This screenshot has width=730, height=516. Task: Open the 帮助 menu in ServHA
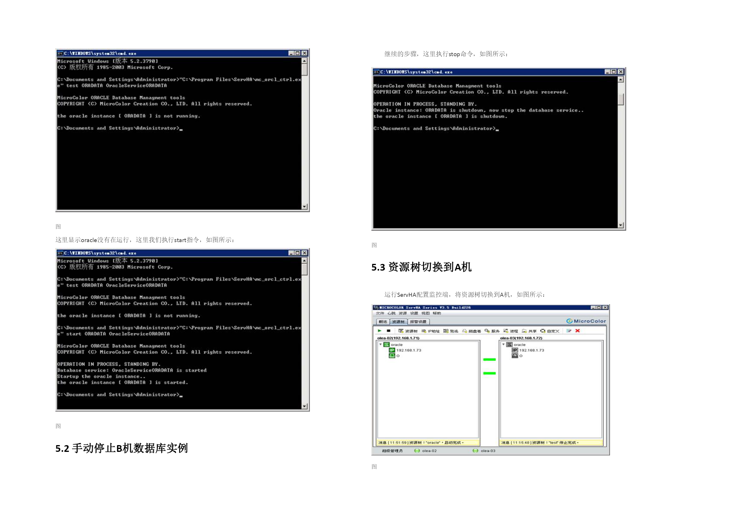(x=437, y=313)
